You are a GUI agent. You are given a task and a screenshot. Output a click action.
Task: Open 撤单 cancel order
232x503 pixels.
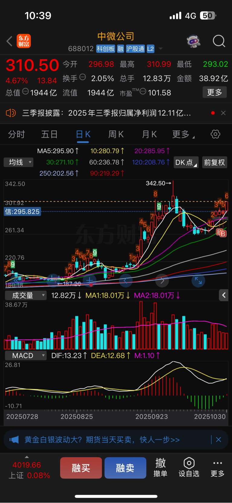(160, 468)
